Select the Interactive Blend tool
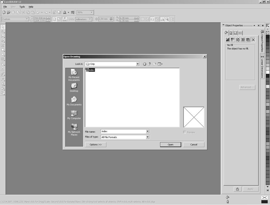The width and height of the screenshot is (270, 205). tap(3, 74)
